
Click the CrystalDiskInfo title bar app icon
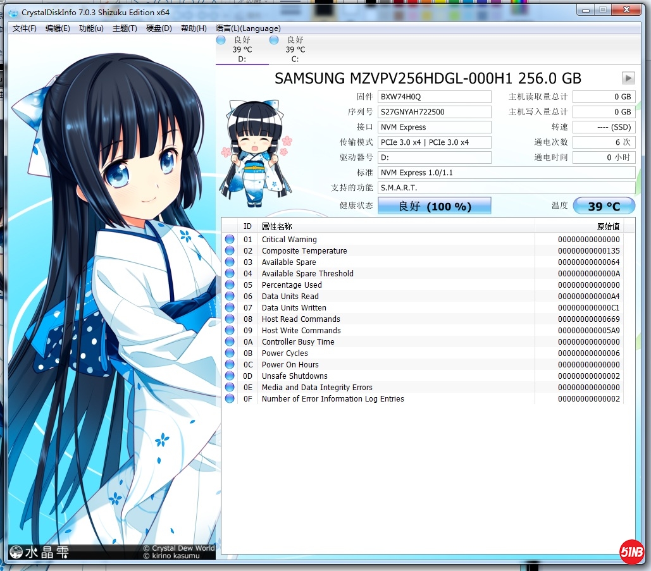pyautogui.click(x=13, y=13)
